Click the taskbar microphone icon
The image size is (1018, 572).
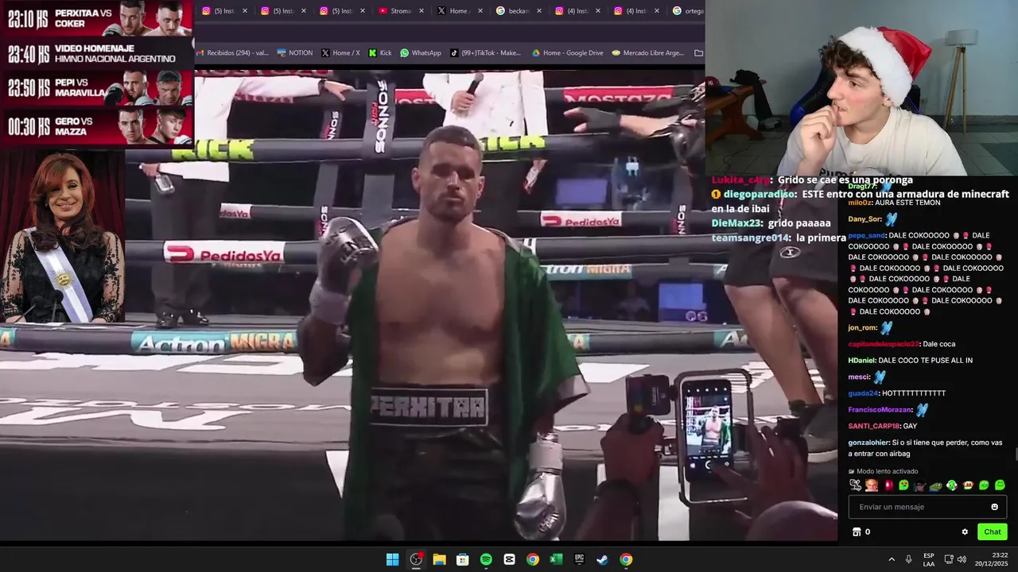coord(908,559)
